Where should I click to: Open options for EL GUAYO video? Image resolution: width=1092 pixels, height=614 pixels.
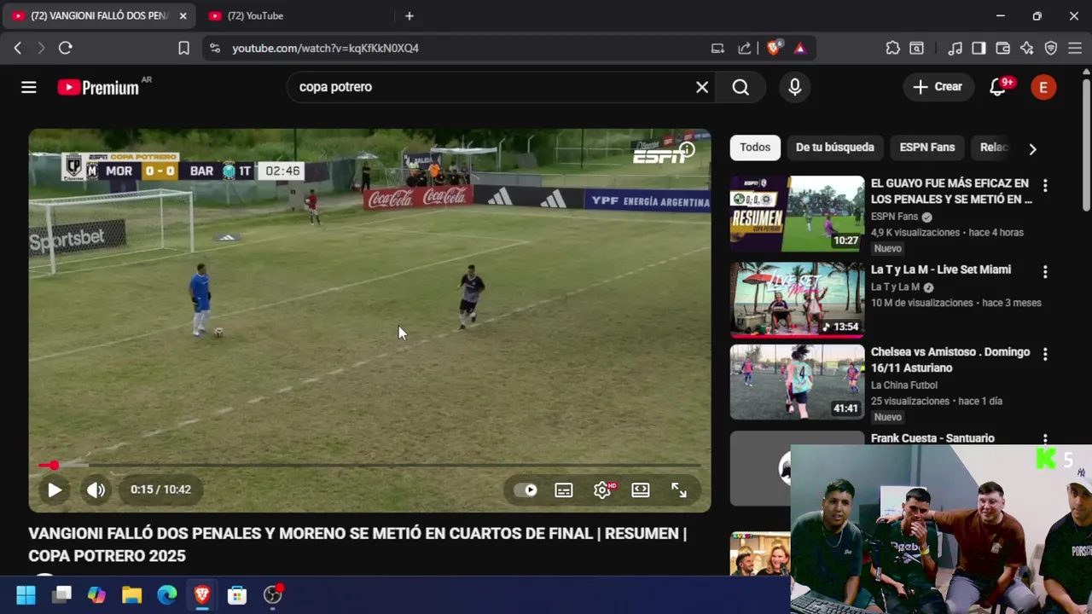pyautogui.click(x=1045, y=186)
